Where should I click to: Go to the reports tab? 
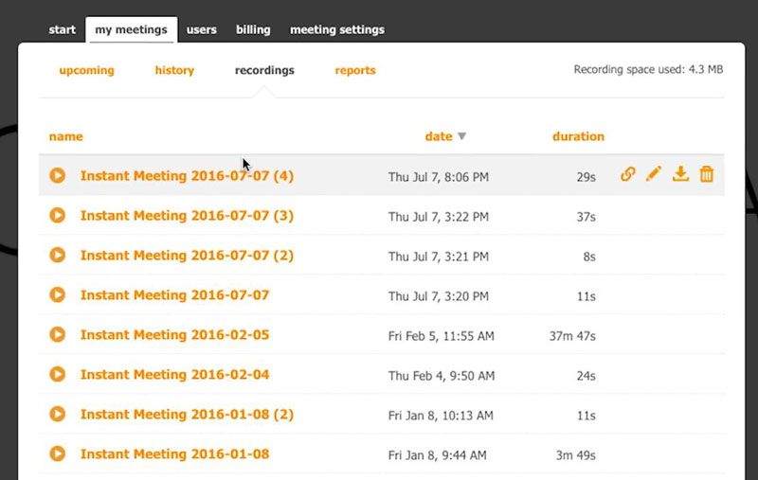(x=355, y=70)
